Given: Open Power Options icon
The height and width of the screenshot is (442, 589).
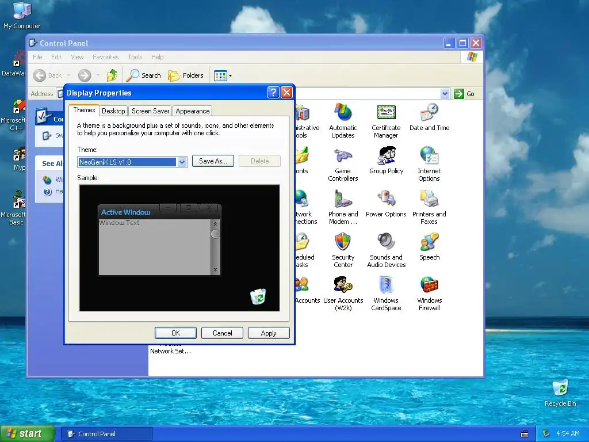Looking at the screenshot, I should point(386,203).
